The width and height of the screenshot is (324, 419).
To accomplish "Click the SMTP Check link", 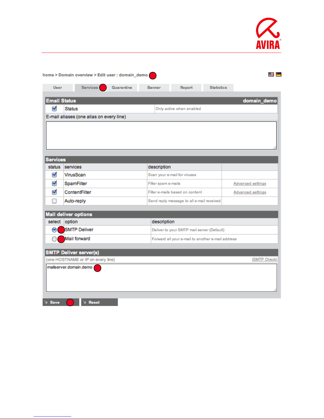I will pyautogui.click(x=264, y=259).
